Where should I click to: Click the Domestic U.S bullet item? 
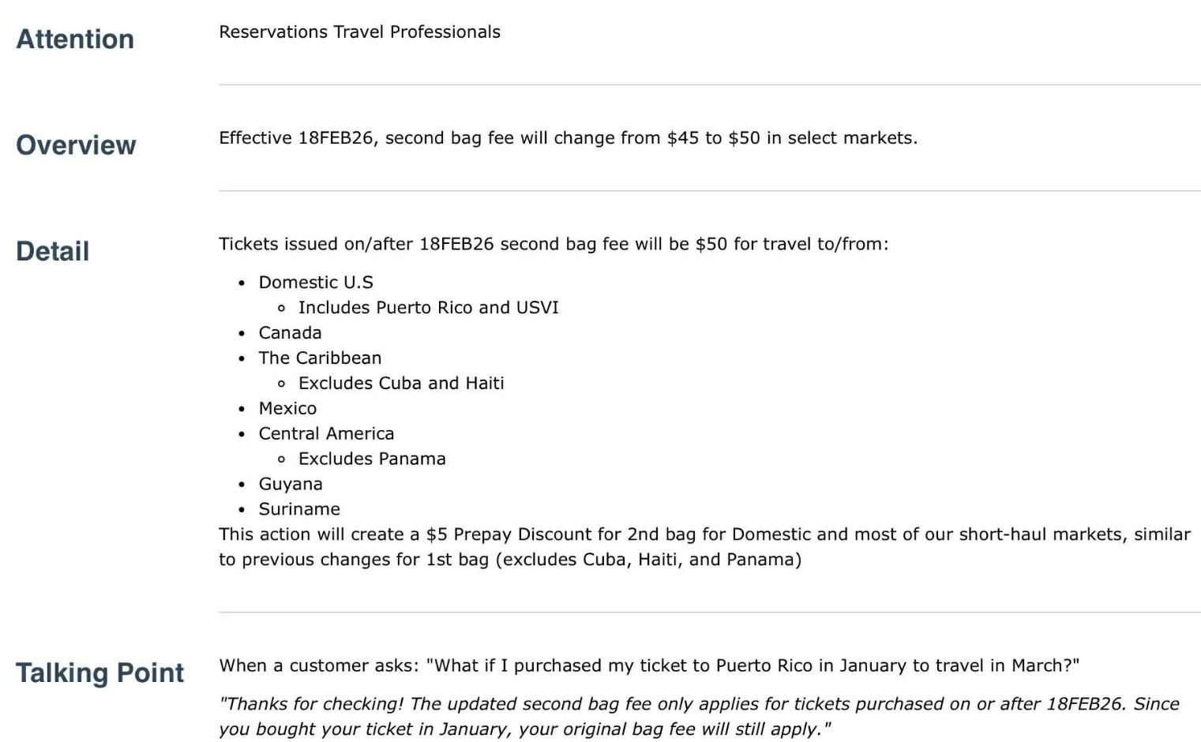point(316,283)
